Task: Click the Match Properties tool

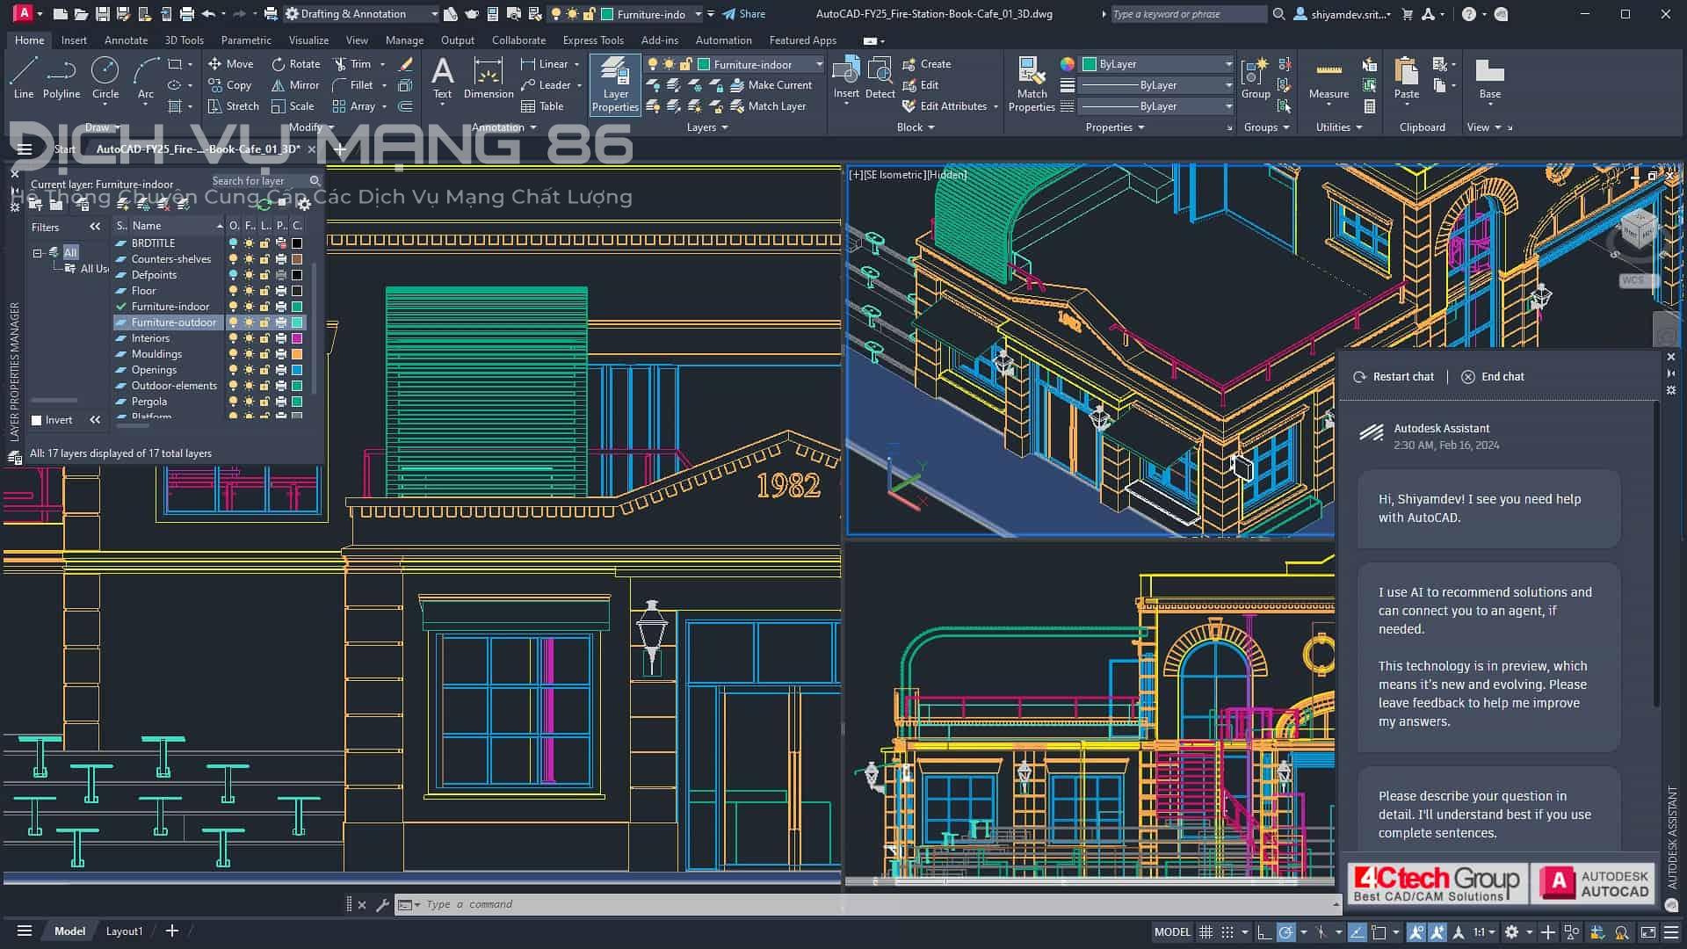Action: pyautogui.click(x=1032, y=84)
